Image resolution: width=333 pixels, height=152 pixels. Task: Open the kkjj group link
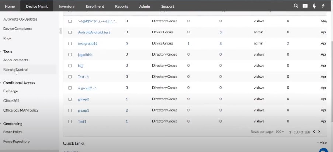tap(81, 66)
